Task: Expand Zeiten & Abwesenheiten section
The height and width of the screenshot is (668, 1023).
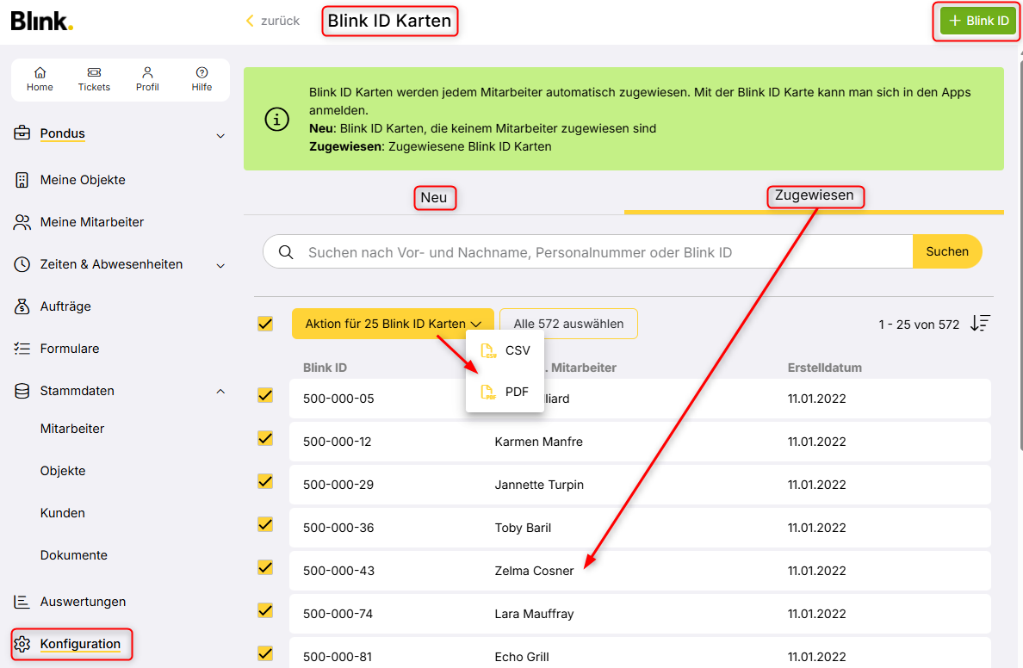Action: click(220, 266)
